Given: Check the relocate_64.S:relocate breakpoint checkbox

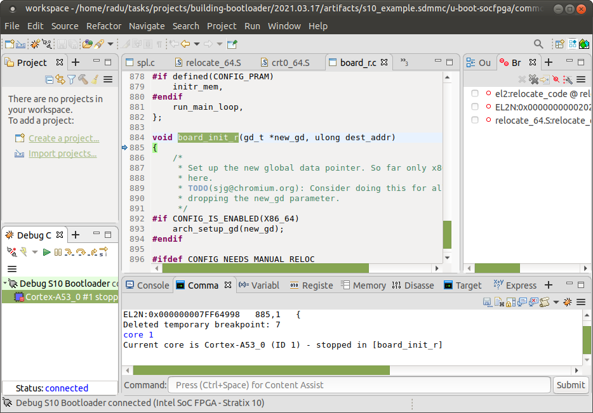Looking at the screenshot, I should [x=475, y=120].
